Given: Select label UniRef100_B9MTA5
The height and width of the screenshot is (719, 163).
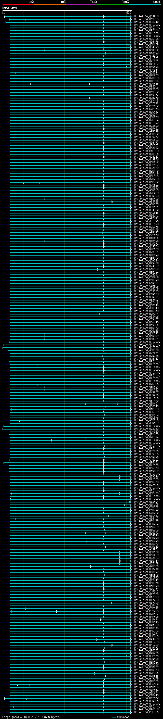Looking at the screenshot, I should 146,171.
